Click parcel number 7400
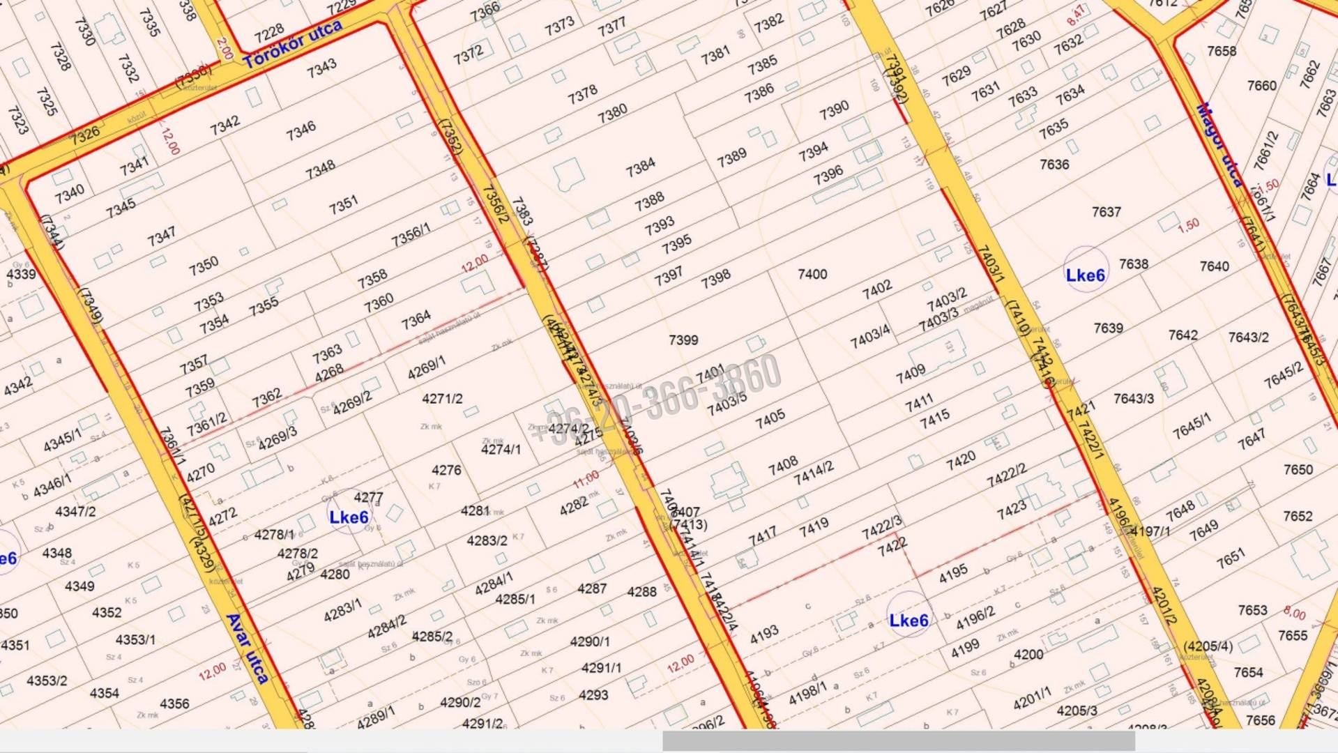This screenshot has height=753, width=1338. pyautogui.click(x=812, y=275)
